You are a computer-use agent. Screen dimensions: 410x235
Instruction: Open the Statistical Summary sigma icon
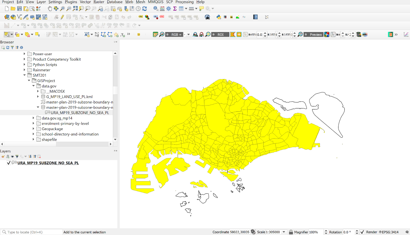pyautogui.click(x=175, y=9)
